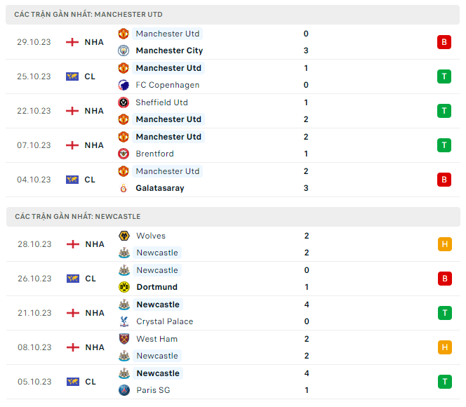This screenshot has height=407, width=466.
Task: Select the Dortmund team name
Action: tap(157, 287)
